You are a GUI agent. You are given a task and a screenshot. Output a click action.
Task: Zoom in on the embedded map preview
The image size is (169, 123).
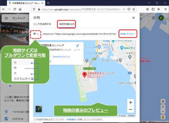pyautogui.click(x=130, y=102)
